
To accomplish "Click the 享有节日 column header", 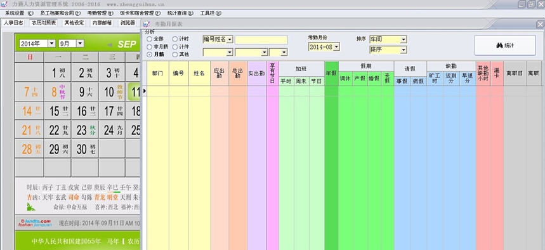I will (x=273, y=74).
